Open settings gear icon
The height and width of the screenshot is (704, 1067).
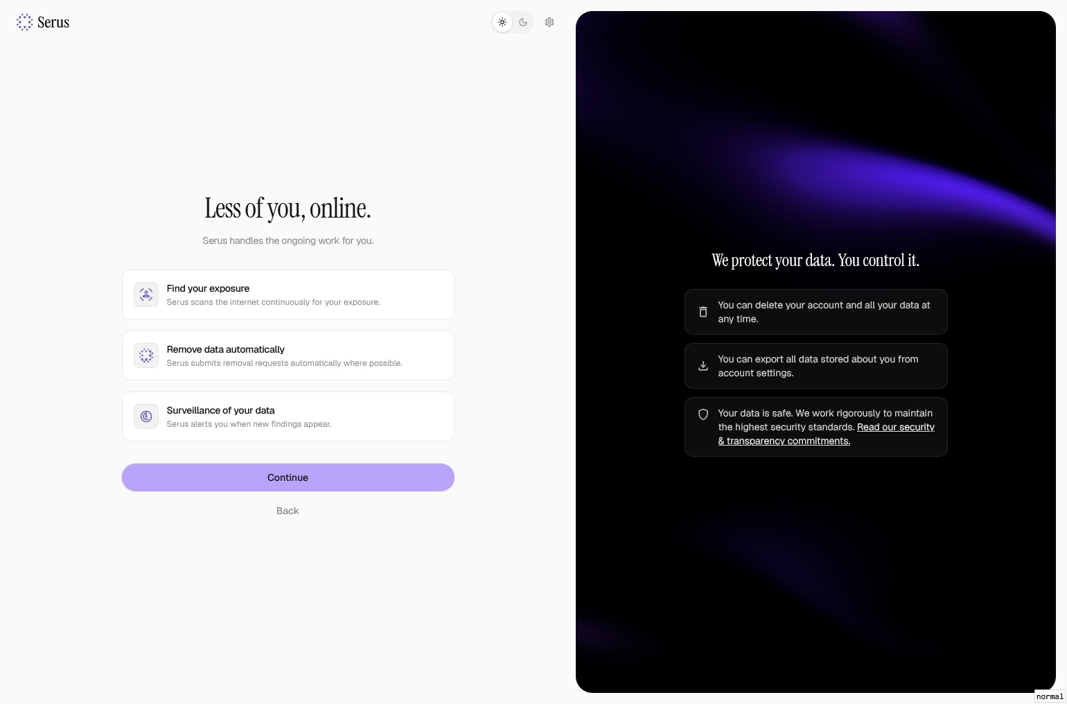pos(549,22)
